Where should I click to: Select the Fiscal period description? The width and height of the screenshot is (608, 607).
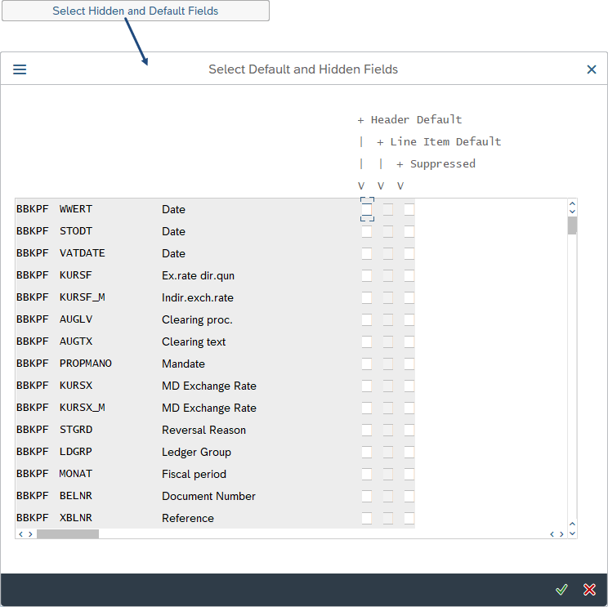pyautogui.click(x=194, y=475)
